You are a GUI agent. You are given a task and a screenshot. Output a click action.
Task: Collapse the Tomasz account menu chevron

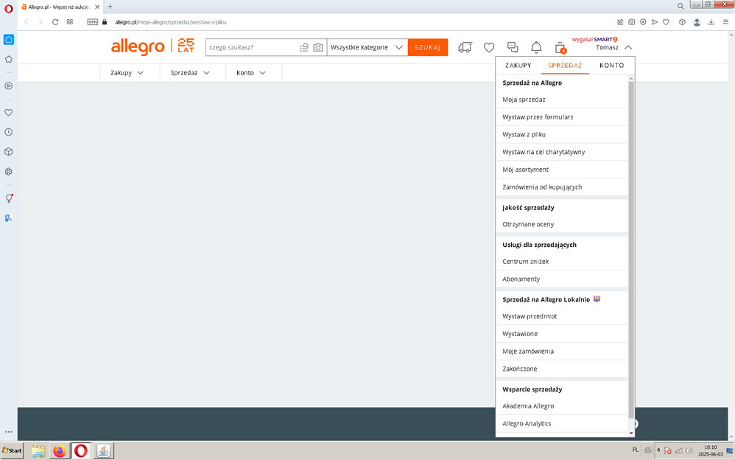pyautogui.click(x=628, y=47)
